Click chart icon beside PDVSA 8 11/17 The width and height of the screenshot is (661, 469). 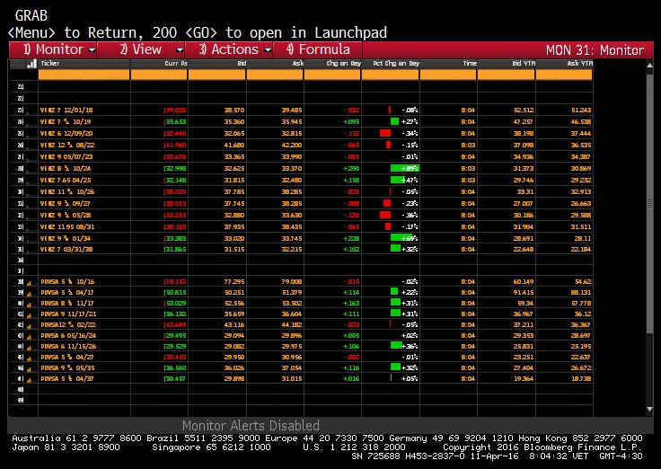tap(30, 304)
